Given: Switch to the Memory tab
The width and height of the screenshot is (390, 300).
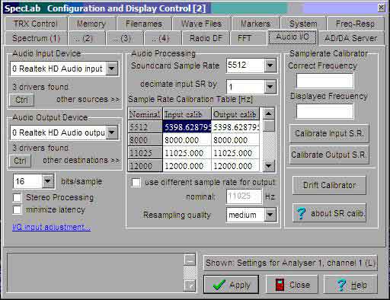Looking at the screenshot, I should [91, 24].
